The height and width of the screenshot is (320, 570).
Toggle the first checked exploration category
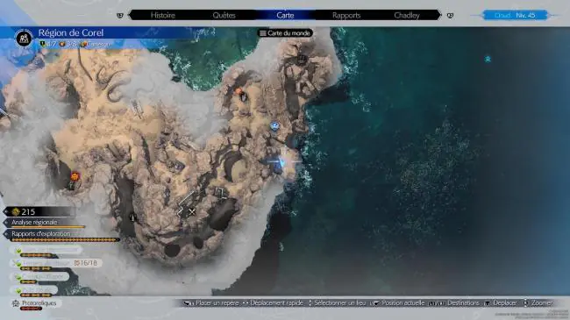tap(46, 250)
